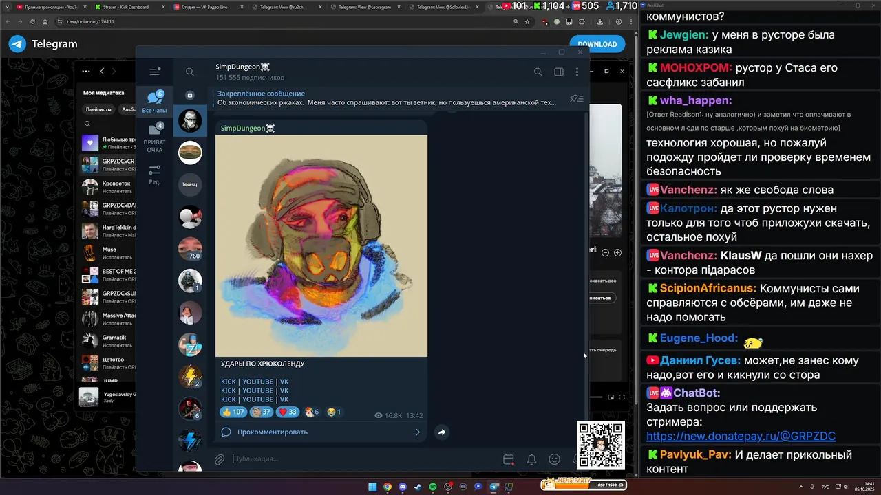Viewport: 881px width, 495px height.
Task: Select Плейлисты chip in music library
Action: (x=98, y=109)
